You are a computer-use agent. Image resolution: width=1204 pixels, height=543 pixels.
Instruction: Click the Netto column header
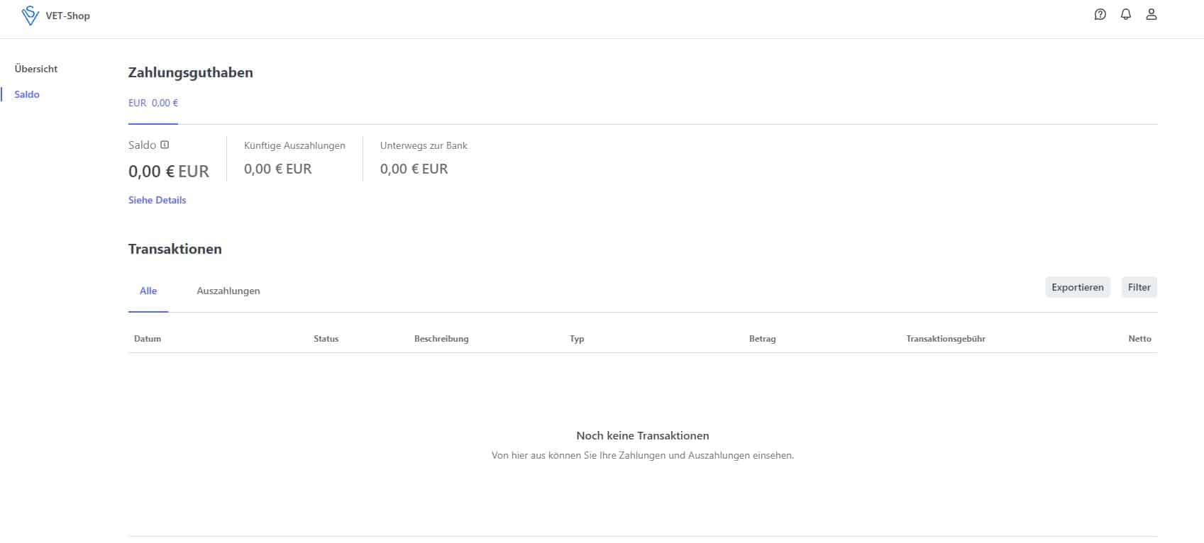click(1139, 339)
